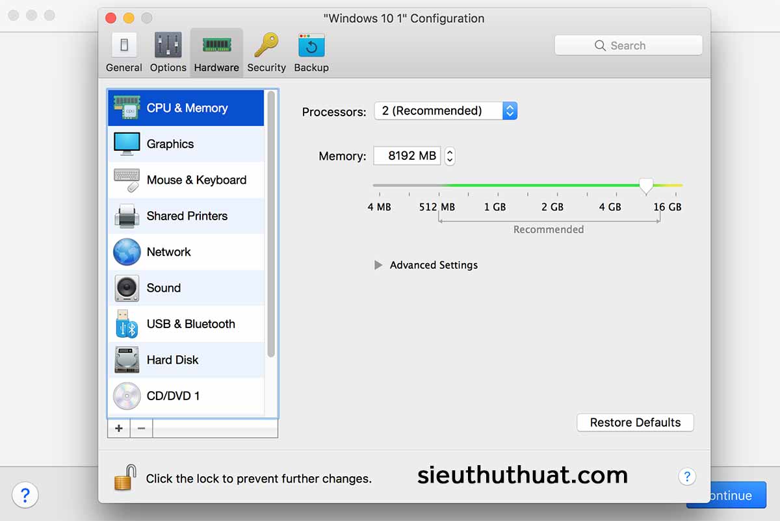
Task: Select Mouse & Keyboard list entry
Action: [186, 180]
